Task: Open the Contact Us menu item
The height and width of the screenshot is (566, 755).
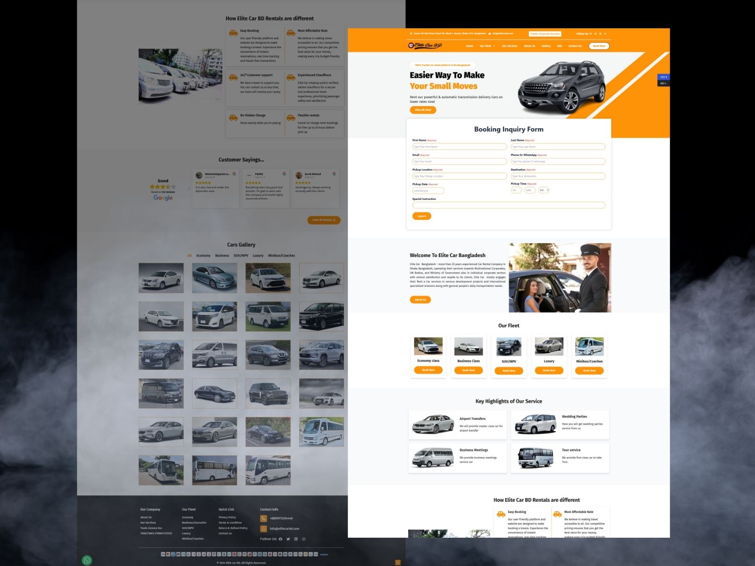Action: pyautogui.click(x=575, y=46)
